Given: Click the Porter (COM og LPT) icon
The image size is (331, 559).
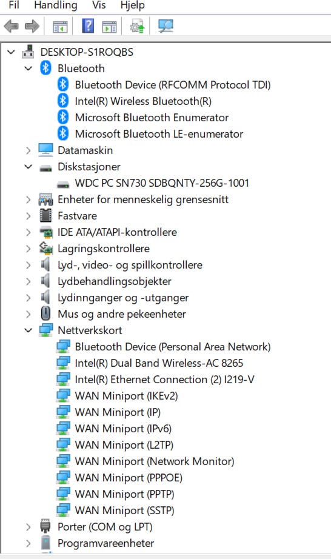Looking at the screenshot, I should (45, 526).
